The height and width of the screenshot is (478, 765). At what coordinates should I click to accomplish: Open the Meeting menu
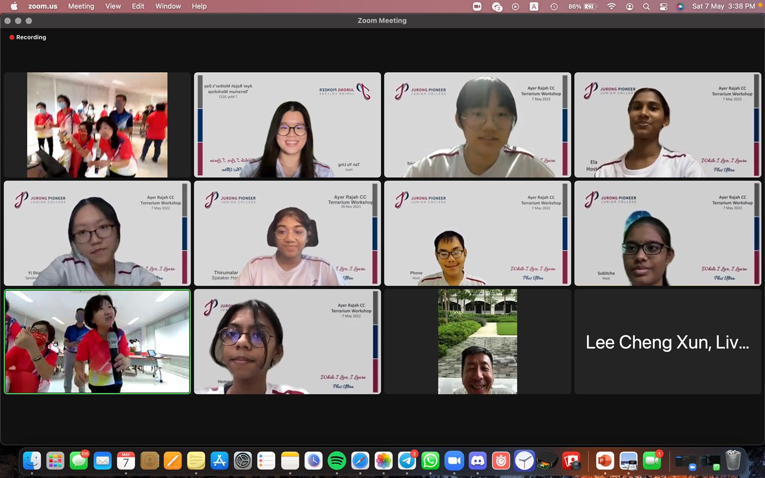81,6
